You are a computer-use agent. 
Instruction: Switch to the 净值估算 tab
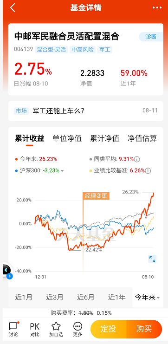(142, 138)
